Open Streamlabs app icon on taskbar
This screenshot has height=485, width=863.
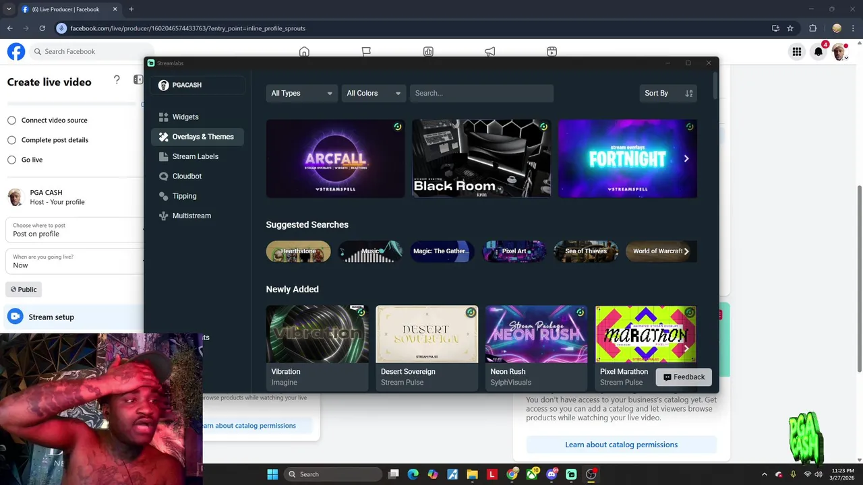(x=571, y=474)
